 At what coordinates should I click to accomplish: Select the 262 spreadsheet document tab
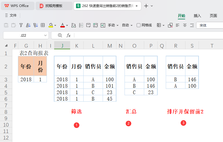(107, 6)
